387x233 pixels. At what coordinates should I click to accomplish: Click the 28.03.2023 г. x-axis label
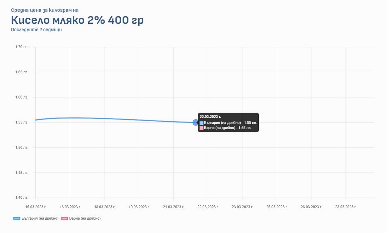(346, 207)
